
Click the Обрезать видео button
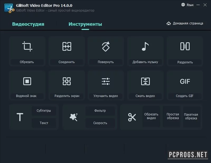click(151, 116)
